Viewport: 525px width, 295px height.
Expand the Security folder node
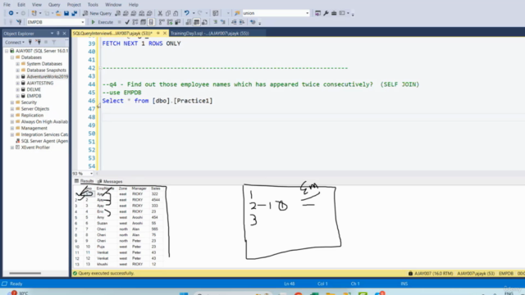tap(12, 102)
